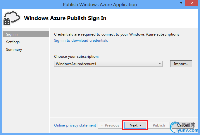
Task: Click the 'Windows Azure Publish Sign In' heading
Action: click(65, 18)
